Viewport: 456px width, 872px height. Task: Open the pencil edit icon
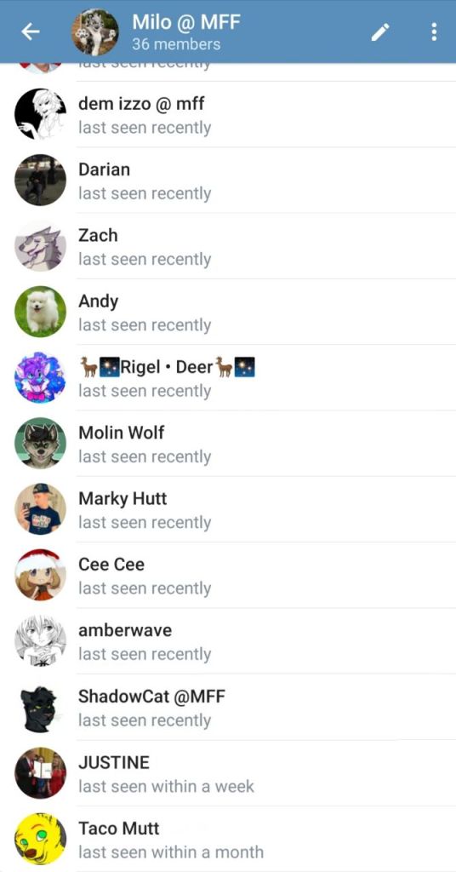pyautogui.click(x=380, y=32)
